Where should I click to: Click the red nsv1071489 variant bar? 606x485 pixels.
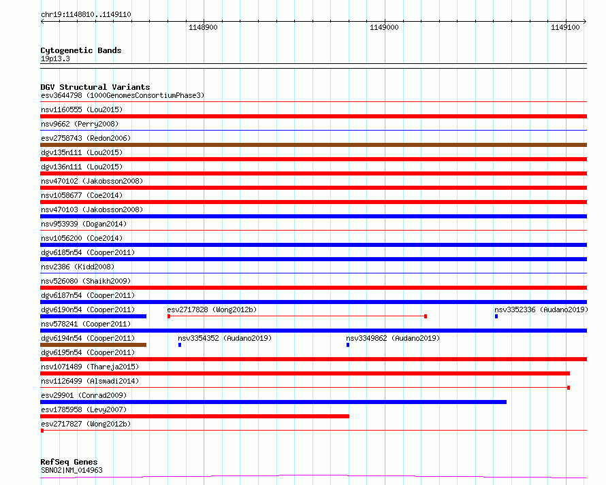(305, 373)
